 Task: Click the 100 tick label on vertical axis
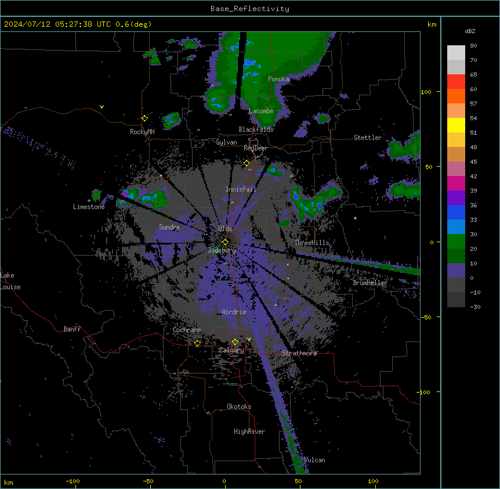[426, 92]
